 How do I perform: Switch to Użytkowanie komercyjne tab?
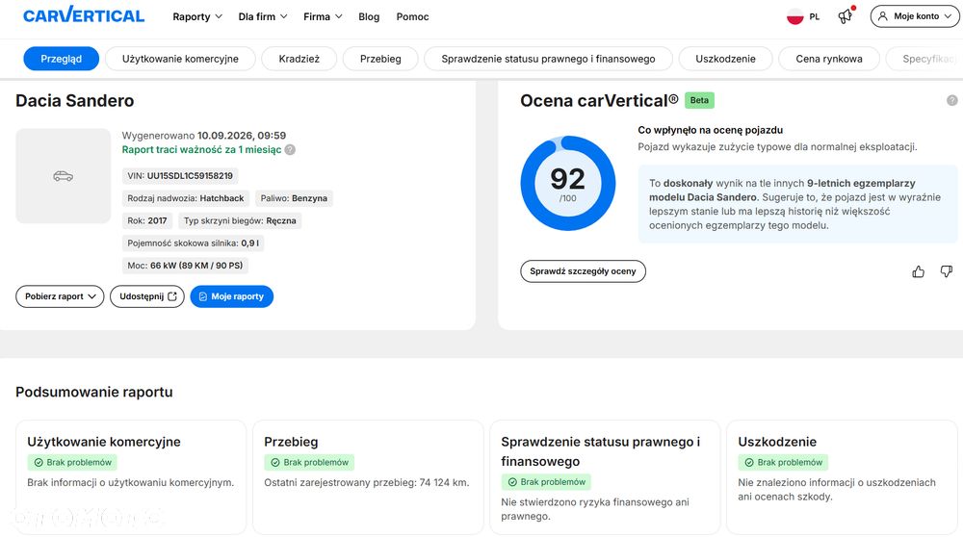point(180,59)
